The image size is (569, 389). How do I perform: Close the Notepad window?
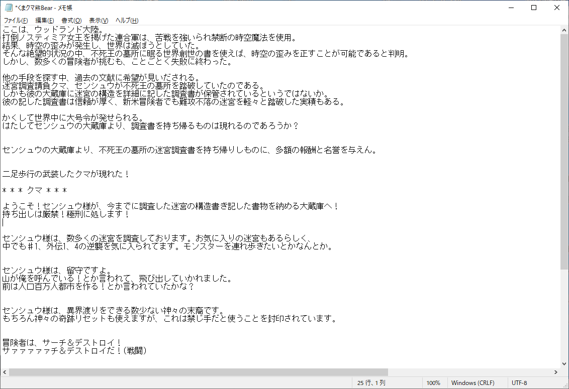[x=556, y=8]
